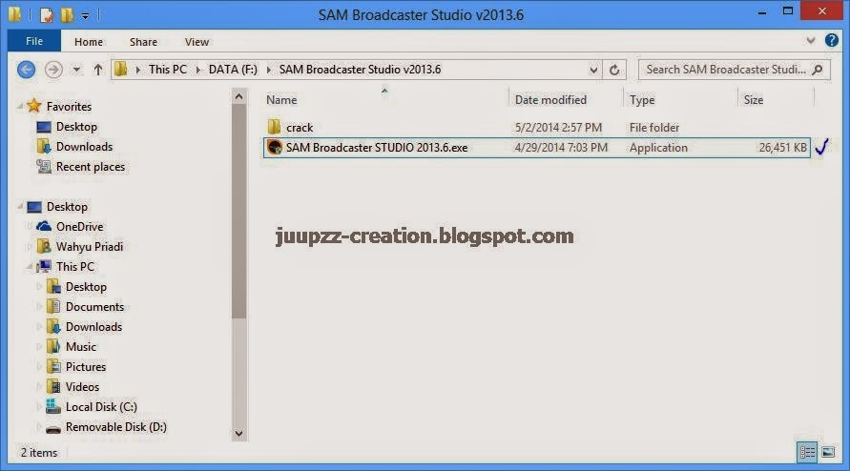Collapse the Favorites group

[20, 106]
